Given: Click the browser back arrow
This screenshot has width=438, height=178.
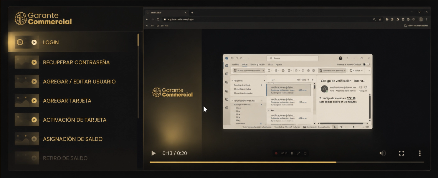Looking at the screenshot, I should click(147, 19).
